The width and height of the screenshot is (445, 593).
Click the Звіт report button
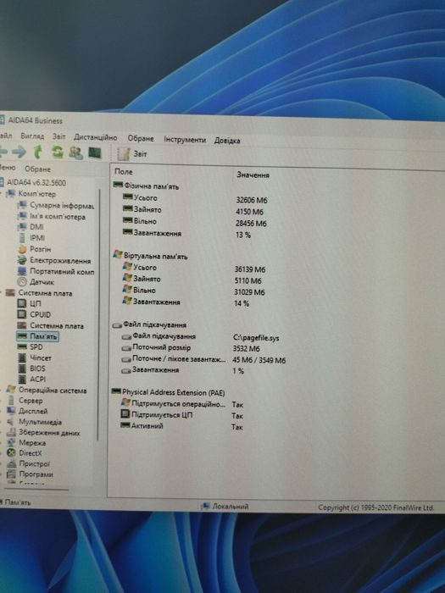[132, 154]
